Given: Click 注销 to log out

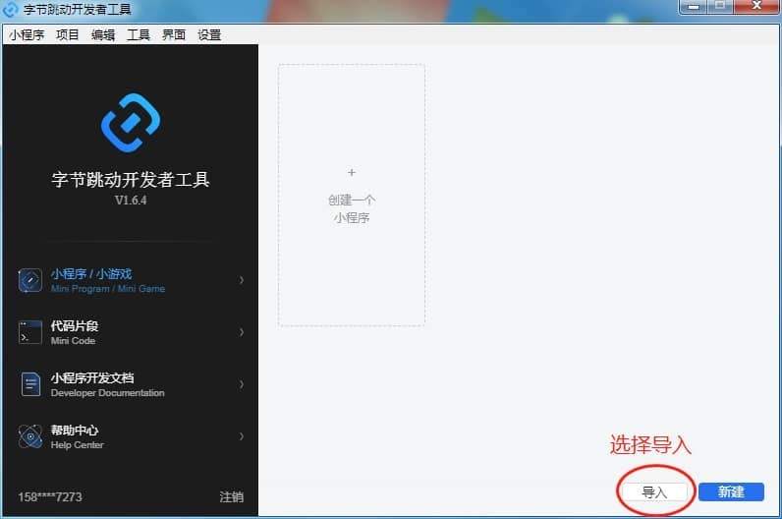Looking at the screenshot, I should 232,497.
